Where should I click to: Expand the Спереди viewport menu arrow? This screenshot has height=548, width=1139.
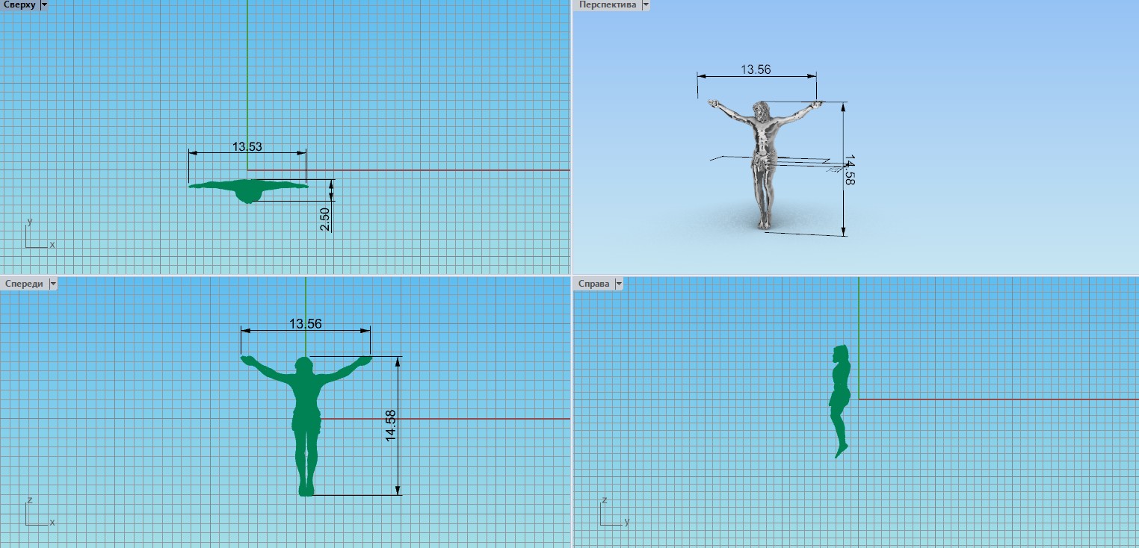coord(52,284)
